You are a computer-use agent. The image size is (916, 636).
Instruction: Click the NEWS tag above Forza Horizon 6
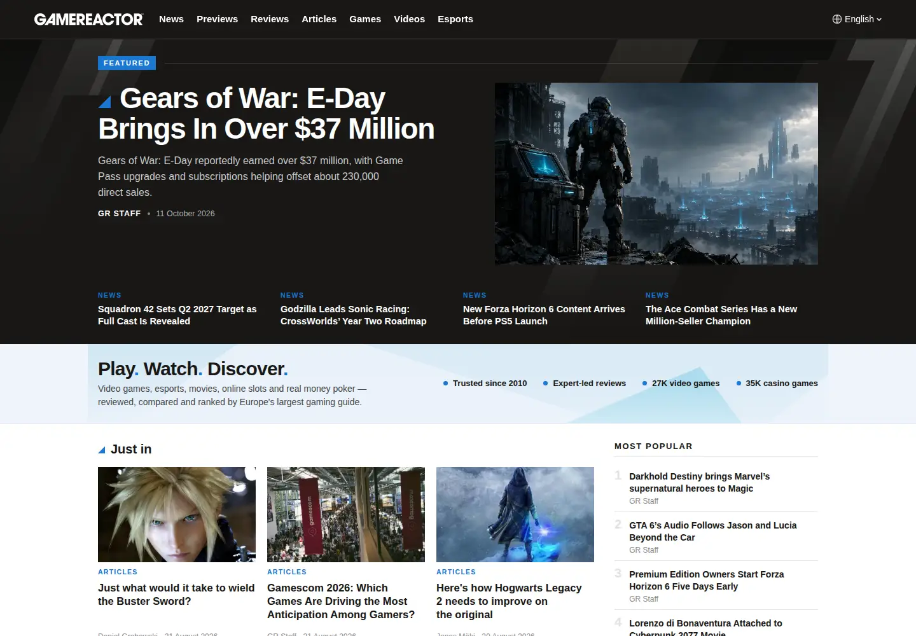pyautogui.click(x=475, y=295)
